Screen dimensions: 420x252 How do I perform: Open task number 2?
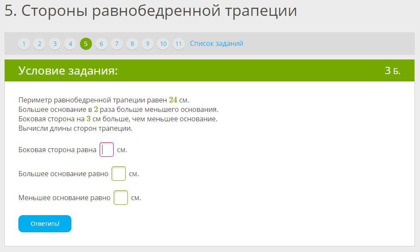(x=39, y=44)
